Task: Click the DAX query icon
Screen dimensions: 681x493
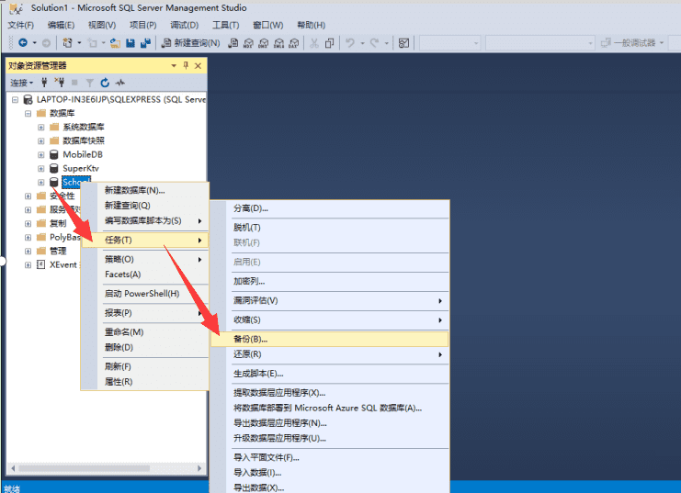Action: (x=294, y=42)
